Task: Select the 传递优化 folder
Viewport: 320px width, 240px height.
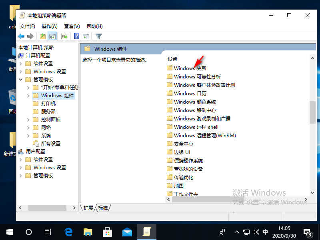Action: coord(180,177)
